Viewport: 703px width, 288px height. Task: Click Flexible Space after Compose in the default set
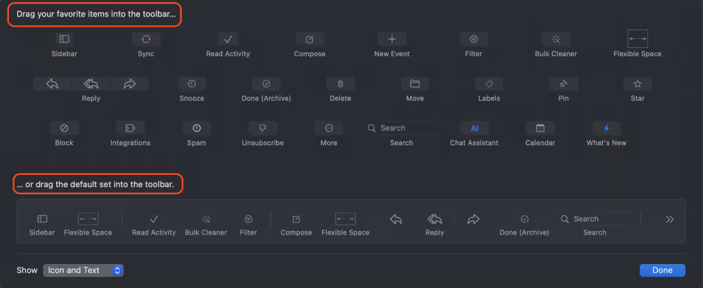(x=345, y=219)
